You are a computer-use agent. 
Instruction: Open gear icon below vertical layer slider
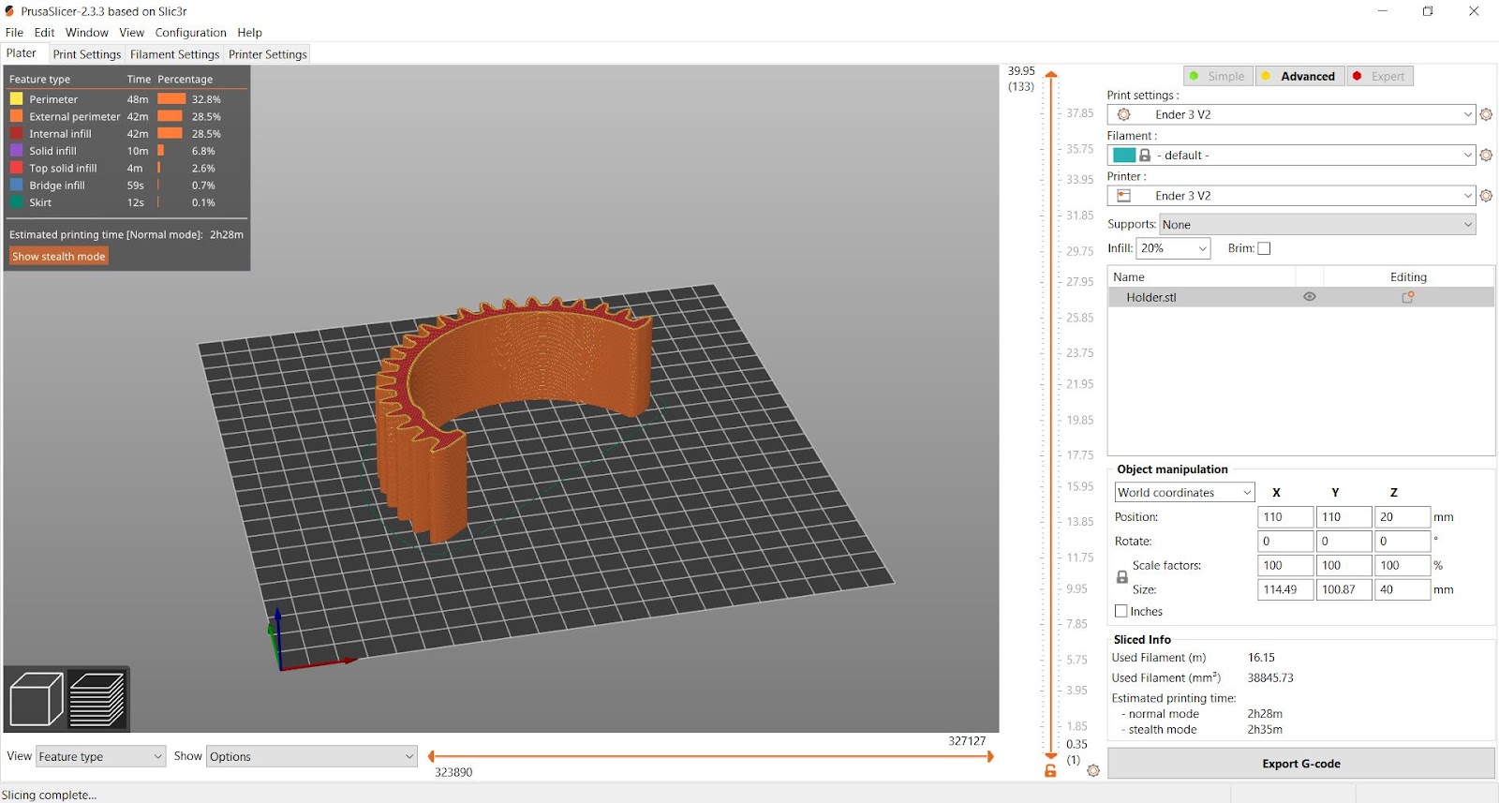1093,771
